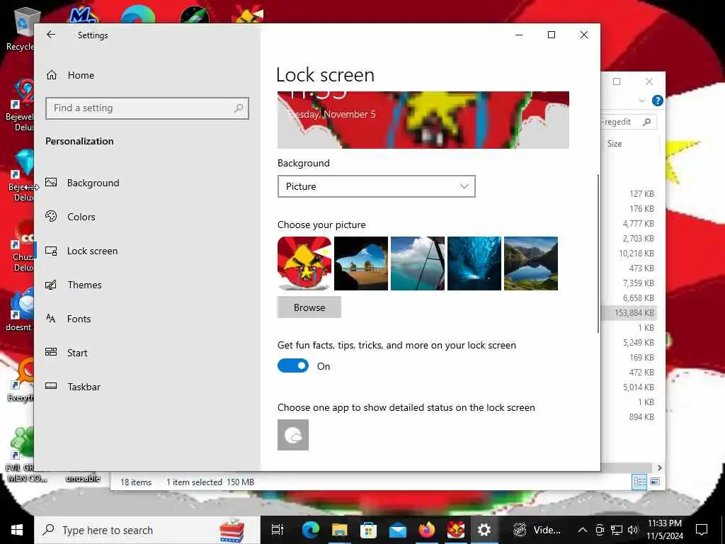Open the volume control tray icon
Screen dimensions: 725x544
coord(633,530)
